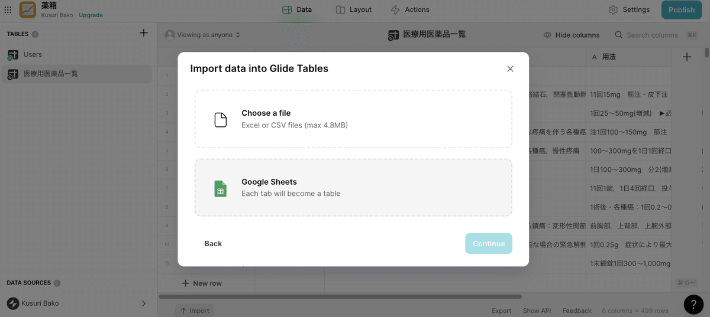Screen dimensions: 710x317
Task: Click the Users table icon
Action: tap(12, 55)
